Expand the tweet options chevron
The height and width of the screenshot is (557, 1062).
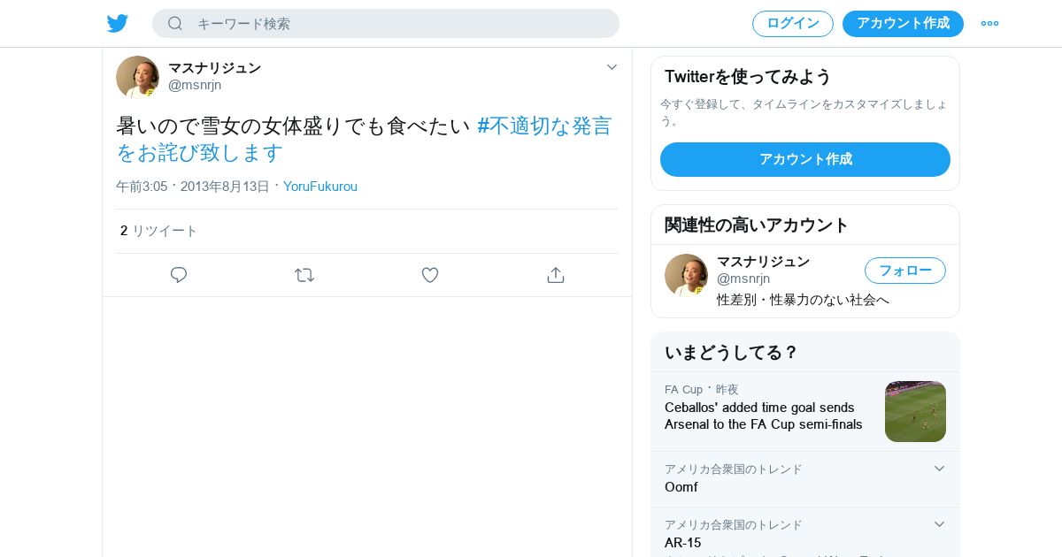[x=612, y=67]
